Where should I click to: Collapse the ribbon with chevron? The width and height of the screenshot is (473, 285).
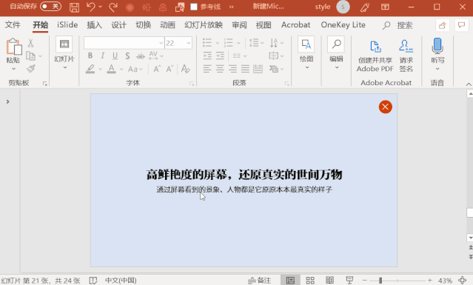tap(469, 84)
